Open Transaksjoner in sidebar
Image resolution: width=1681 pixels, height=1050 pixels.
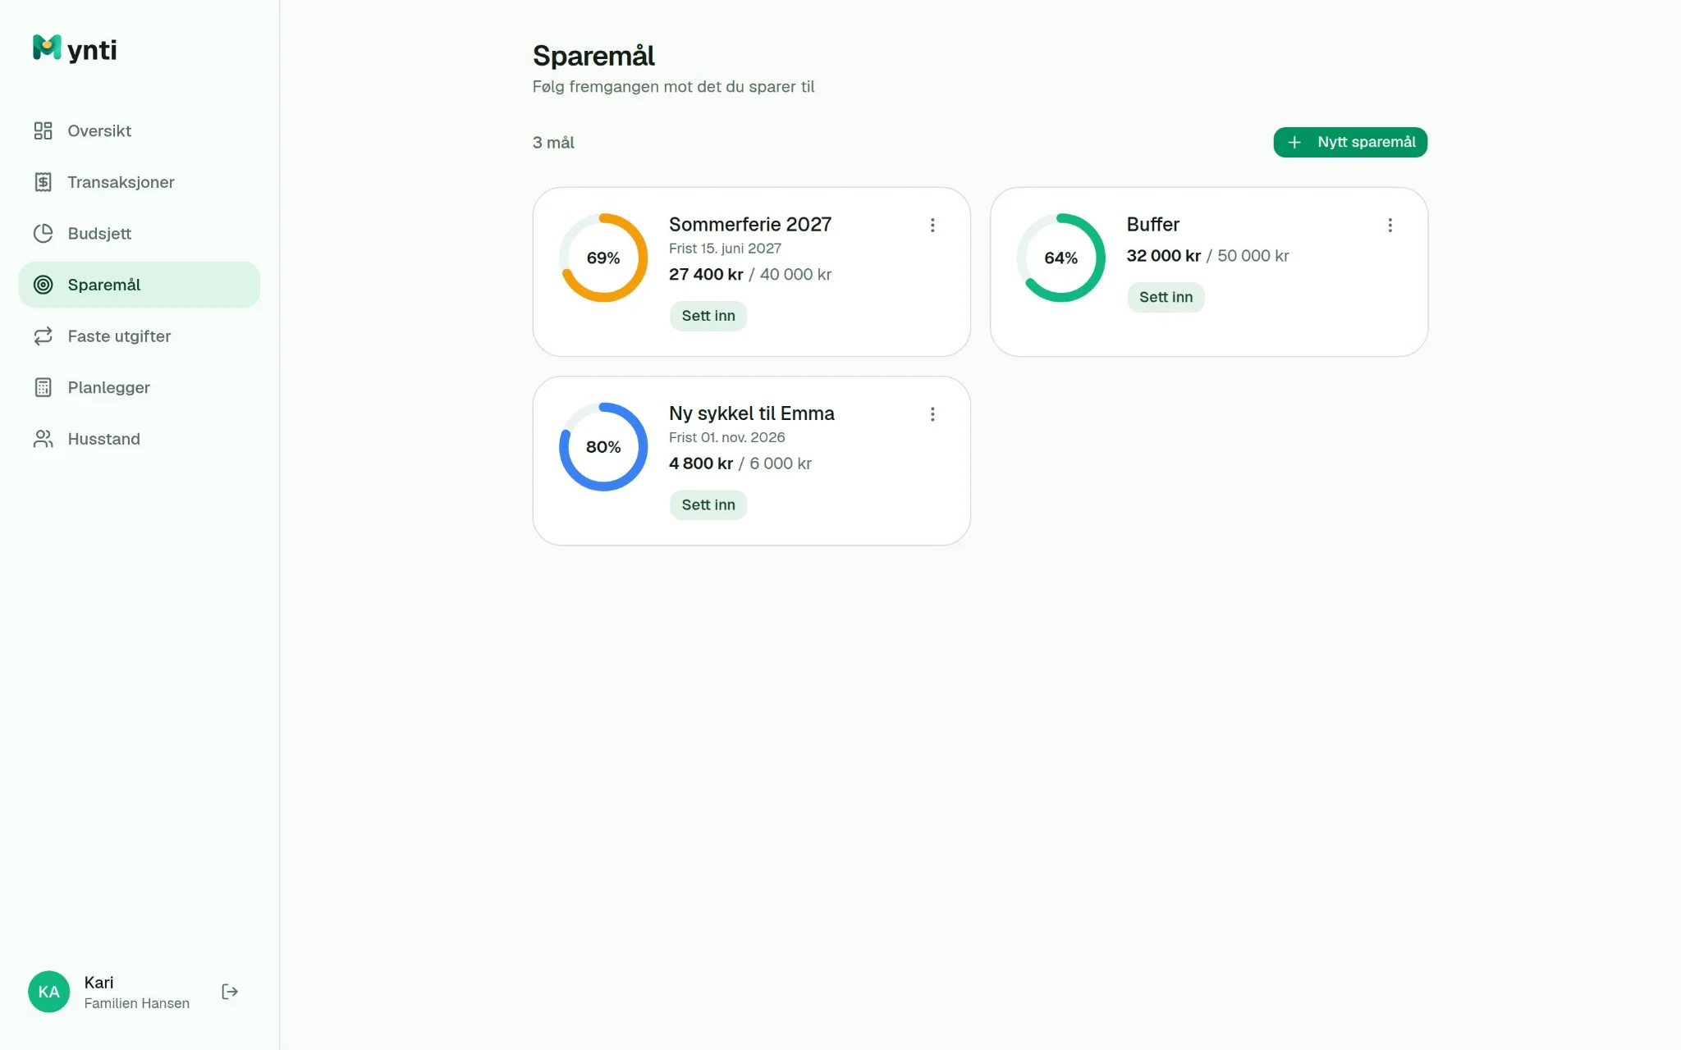click(x=140, y=182)
